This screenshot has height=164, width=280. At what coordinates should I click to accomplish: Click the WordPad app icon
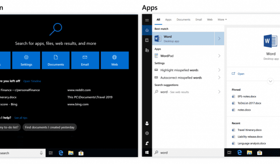coord(156,56)
